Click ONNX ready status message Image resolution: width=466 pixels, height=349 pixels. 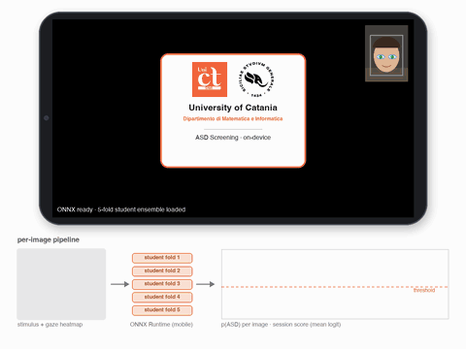(x=121, y=209)
